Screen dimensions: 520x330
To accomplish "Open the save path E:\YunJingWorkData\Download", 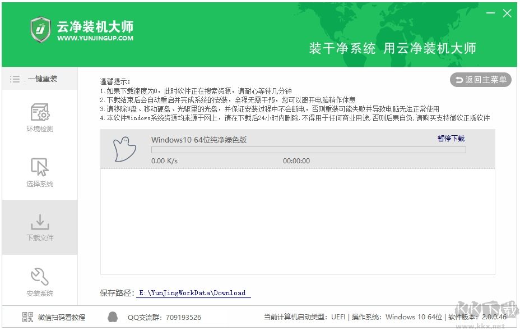I will [x=193, y=293].
